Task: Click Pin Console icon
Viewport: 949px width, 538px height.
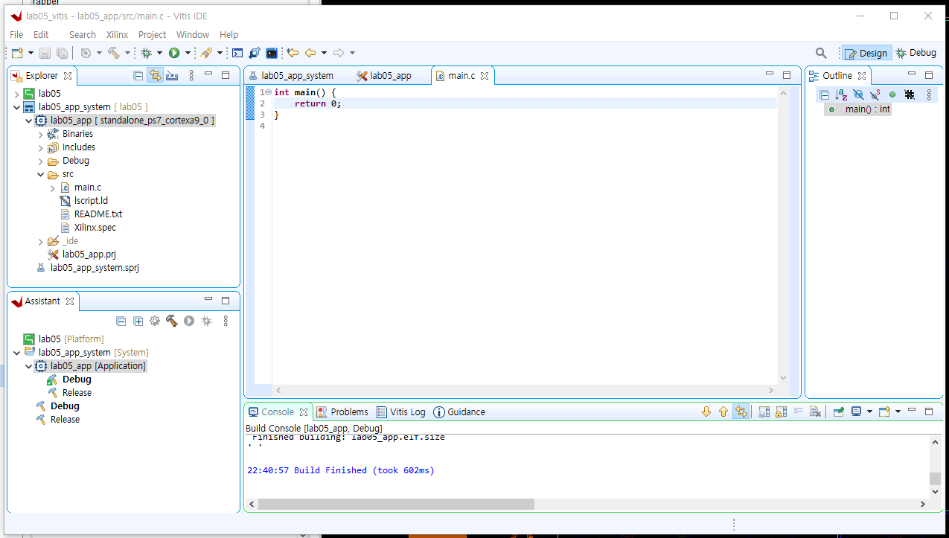Action: click(839, 411)
